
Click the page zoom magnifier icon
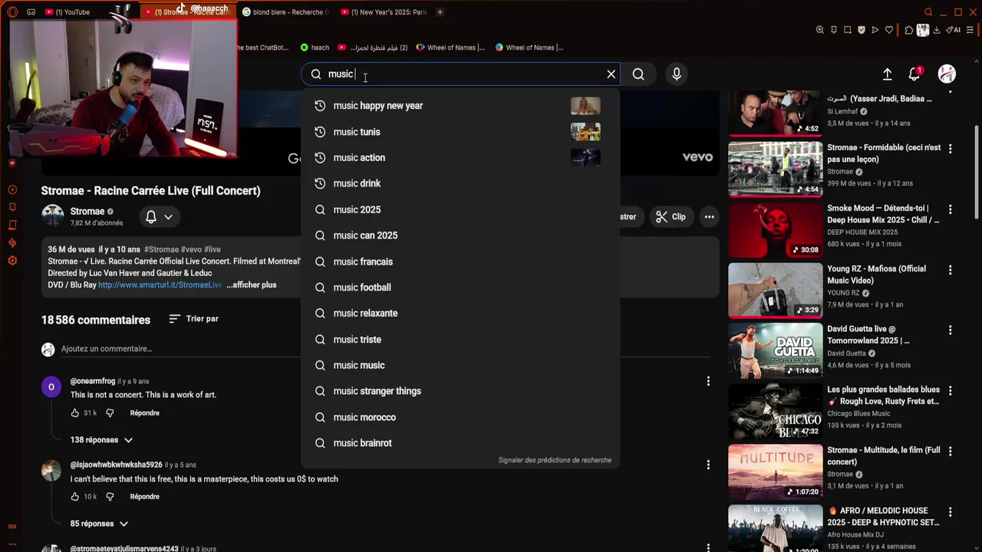tap(820, 30)
